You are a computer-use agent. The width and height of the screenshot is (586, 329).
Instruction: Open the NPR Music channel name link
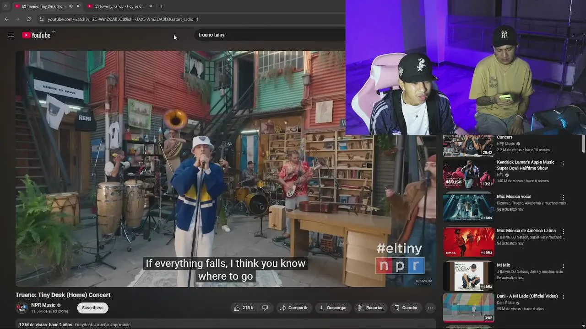tap(43, 305)
